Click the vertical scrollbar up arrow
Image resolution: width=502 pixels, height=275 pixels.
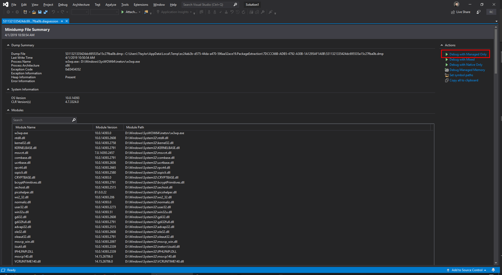pos(496,27)
